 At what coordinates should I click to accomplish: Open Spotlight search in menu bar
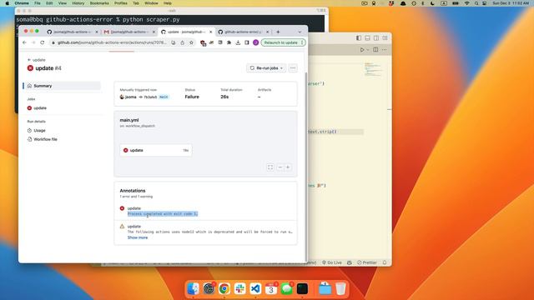(x=476, y=3)
